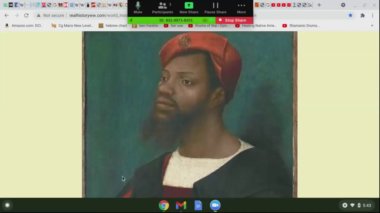This screenshot has width=380, height=213.
Task: Open the Chrome three-dot menu
Action: [x=373, y=15]
